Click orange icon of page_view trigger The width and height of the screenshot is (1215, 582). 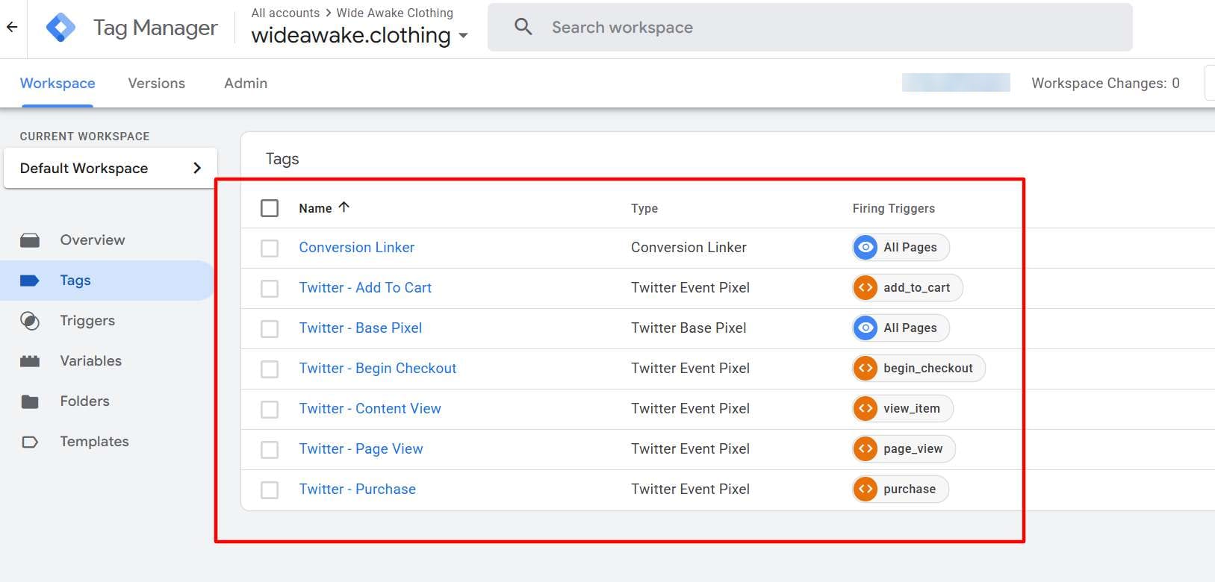click(x=866, y=448)
